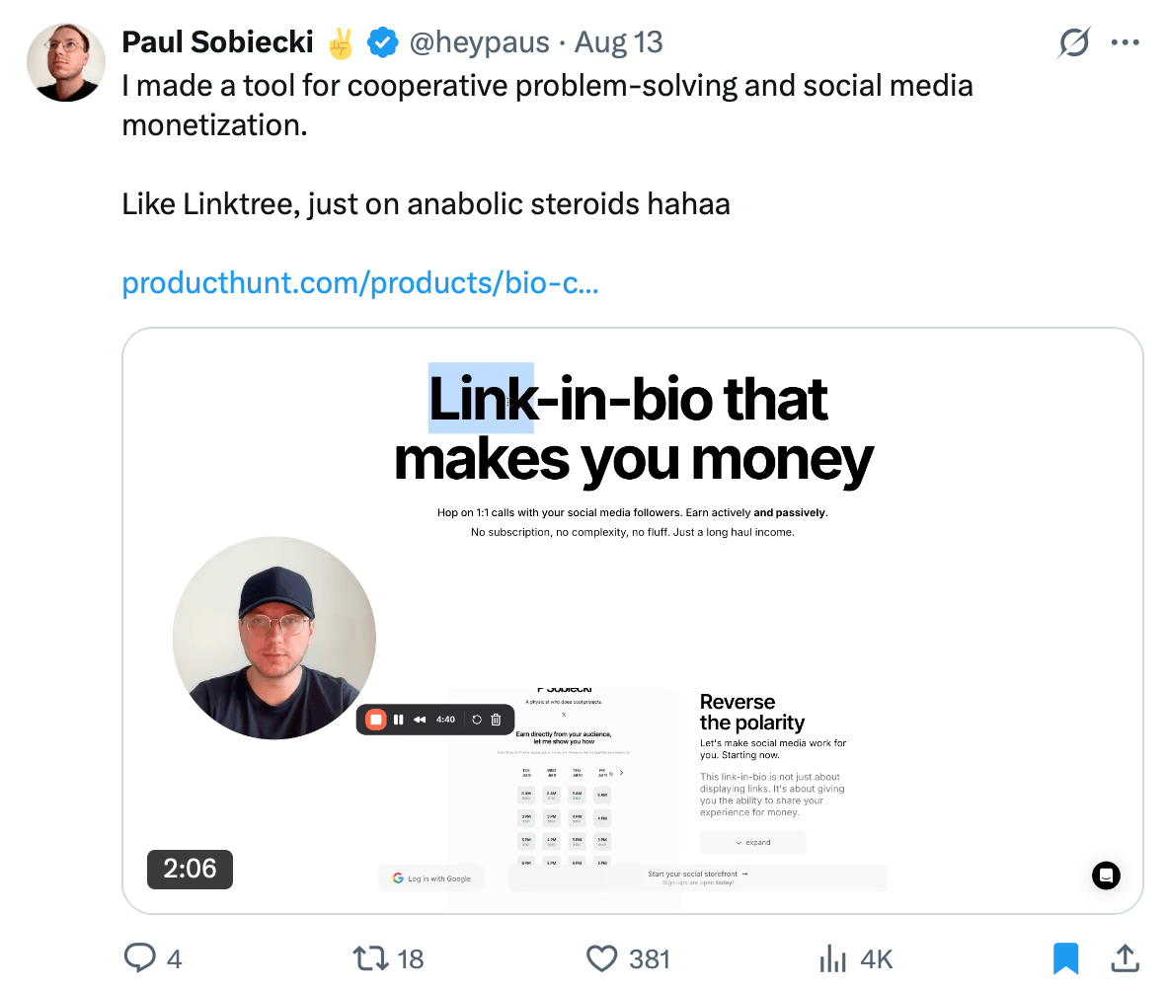Click the blue verified badge beside Paul Sobiecki
The image size is (1167, 991).
pyautogui.click(x=383, y=42)
